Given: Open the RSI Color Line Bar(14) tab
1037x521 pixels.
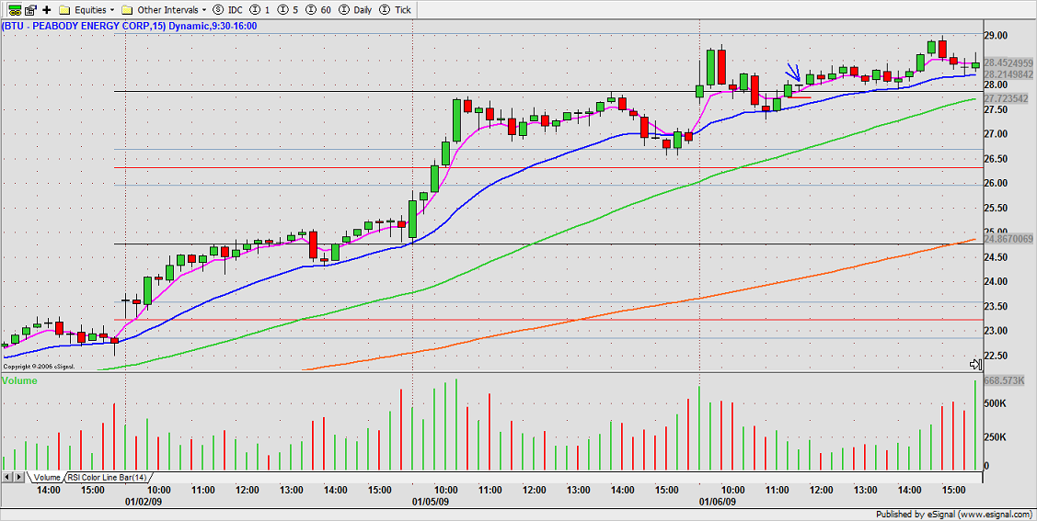Looking at the screenshot, I should click(107, 477).
